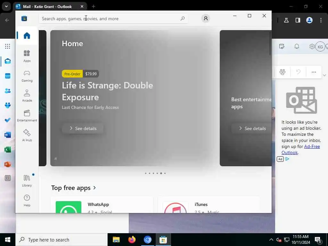The image size is (328, 246).
Task: Click the groups icon in Outlook toolbar
Action: (x=283, y=72)
